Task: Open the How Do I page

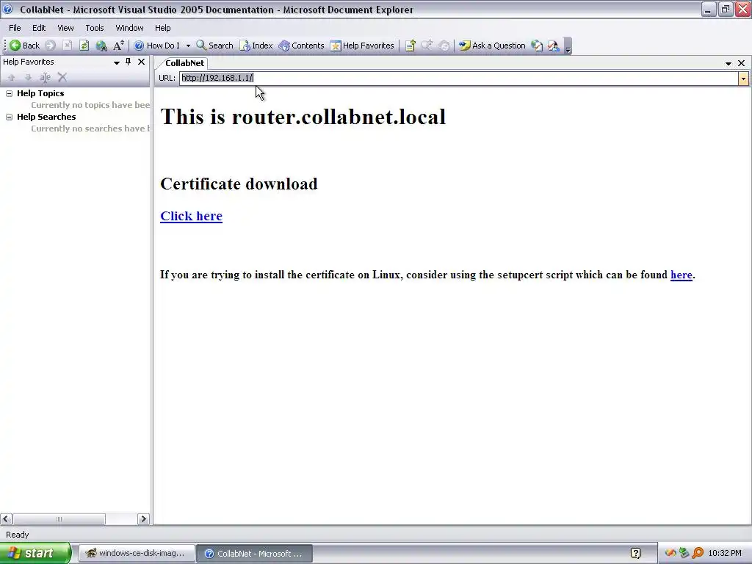Action: click(x=157, y=46)
